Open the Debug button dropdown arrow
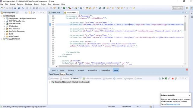193x108 pixels. coord(61,8)
